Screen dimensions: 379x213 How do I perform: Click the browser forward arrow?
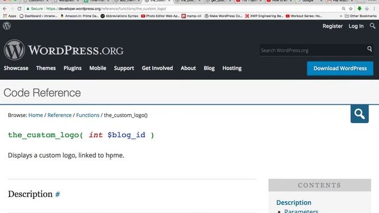[12, 9]
